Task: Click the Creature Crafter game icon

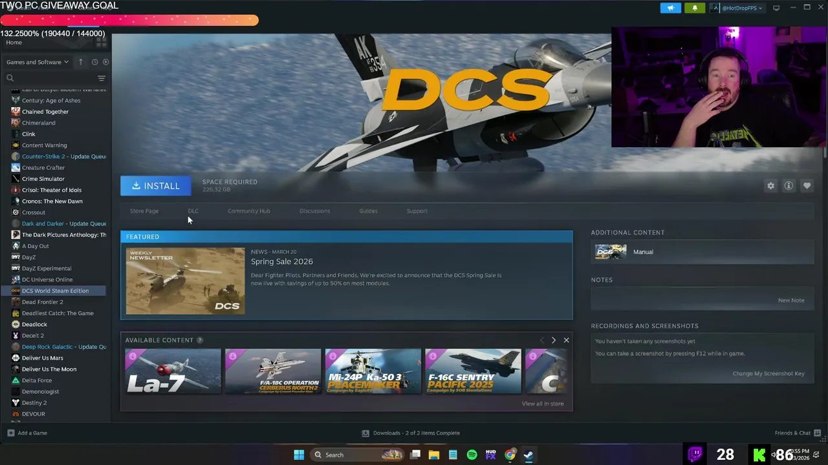Action: [x=16, y=167]
